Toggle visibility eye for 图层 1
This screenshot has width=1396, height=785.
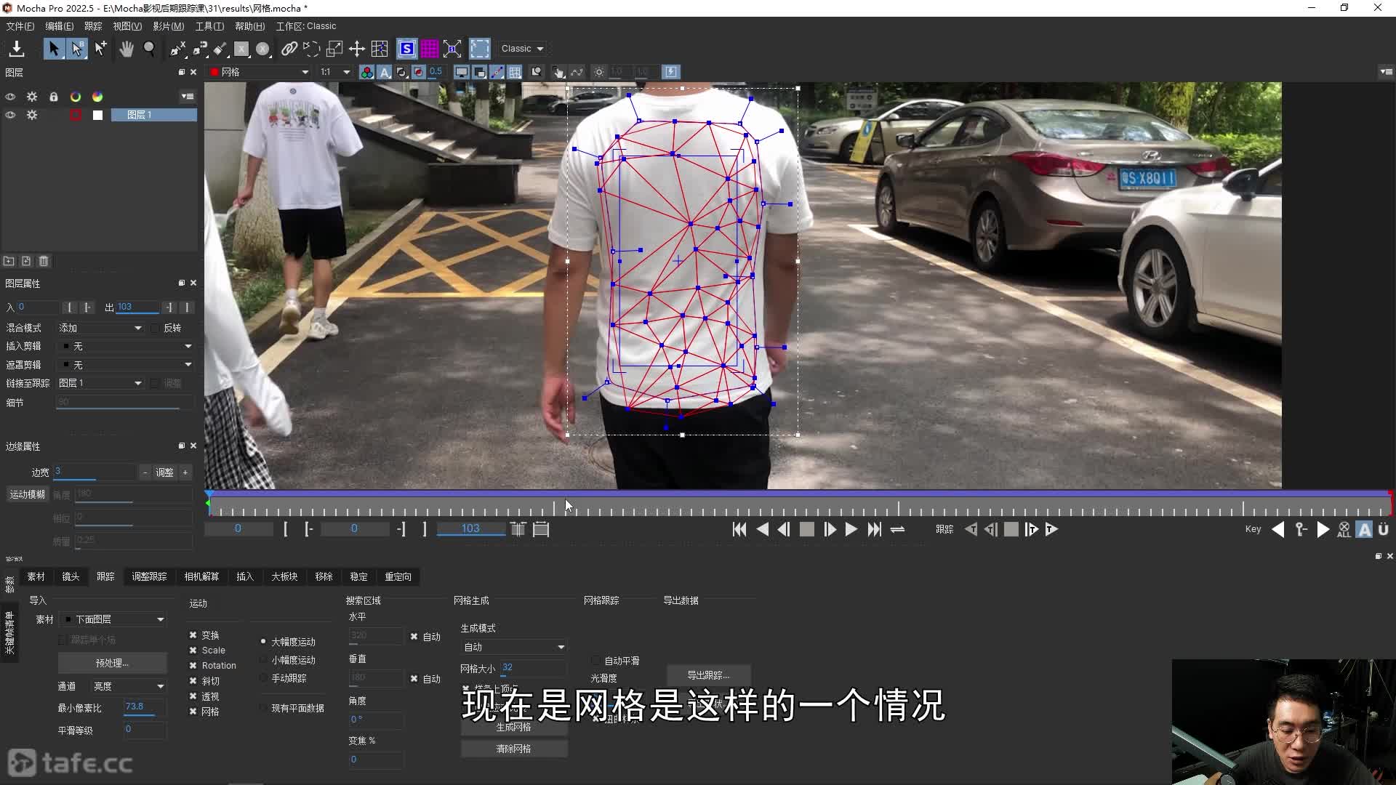pos(10,115)
